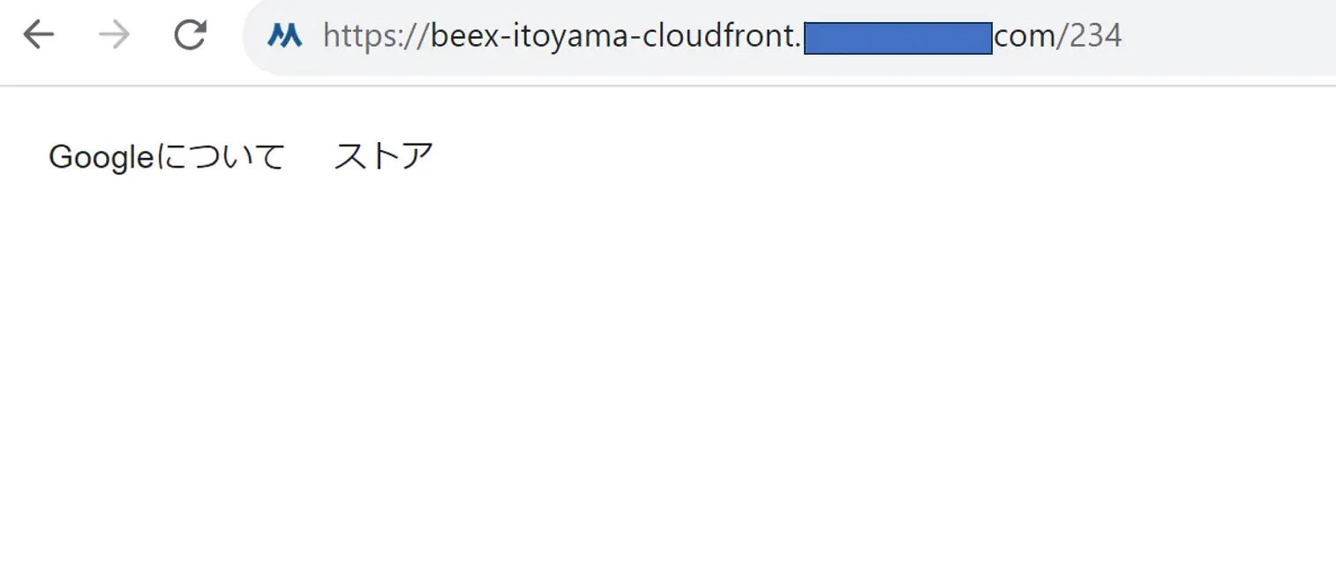Viewport: 1336px width, 562px height.
Task: Open the Googleについて link
Action: coord(167,157)
